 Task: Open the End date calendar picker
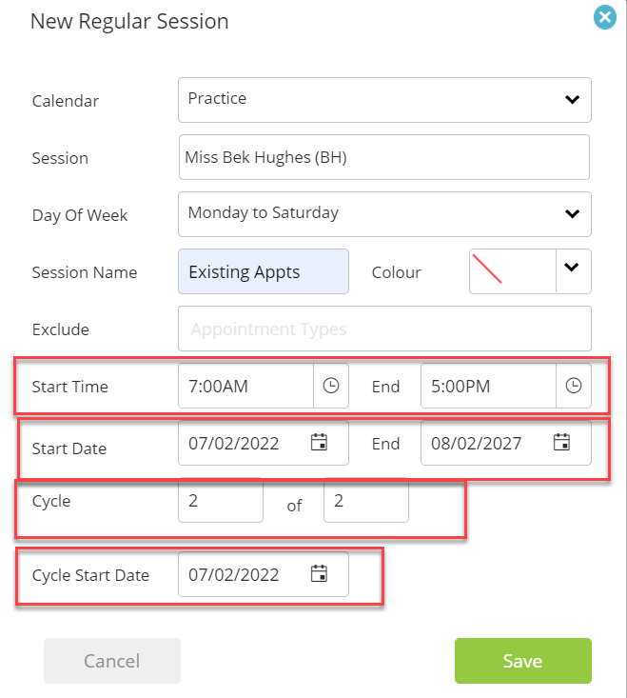(x=561, y=442)
